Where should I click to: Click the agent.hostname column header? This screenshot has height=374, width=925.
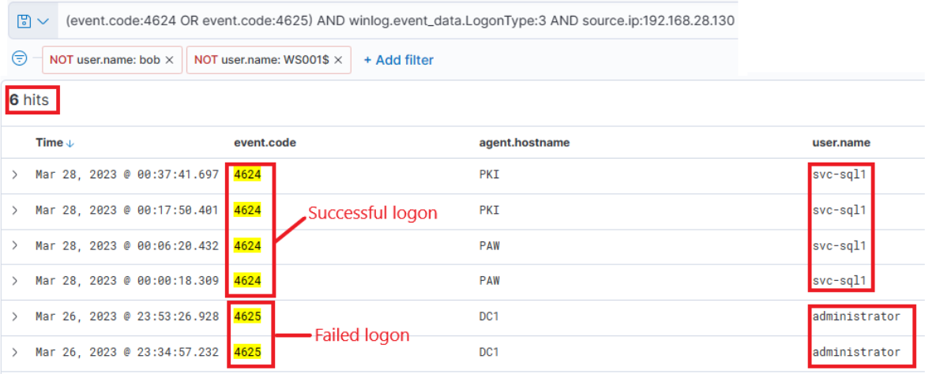524,143
